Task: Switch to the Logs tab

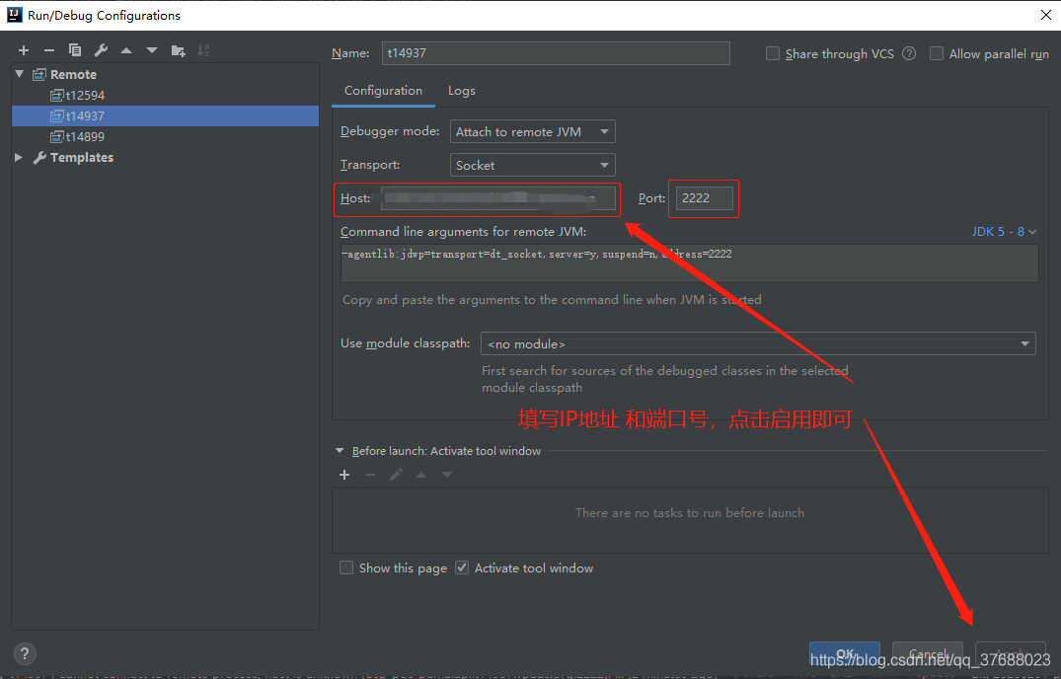Action: tap(462, 91)
